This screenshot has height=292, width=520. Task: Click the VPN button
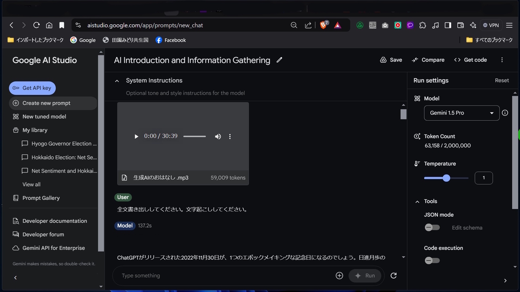click(x=491, y=25)
